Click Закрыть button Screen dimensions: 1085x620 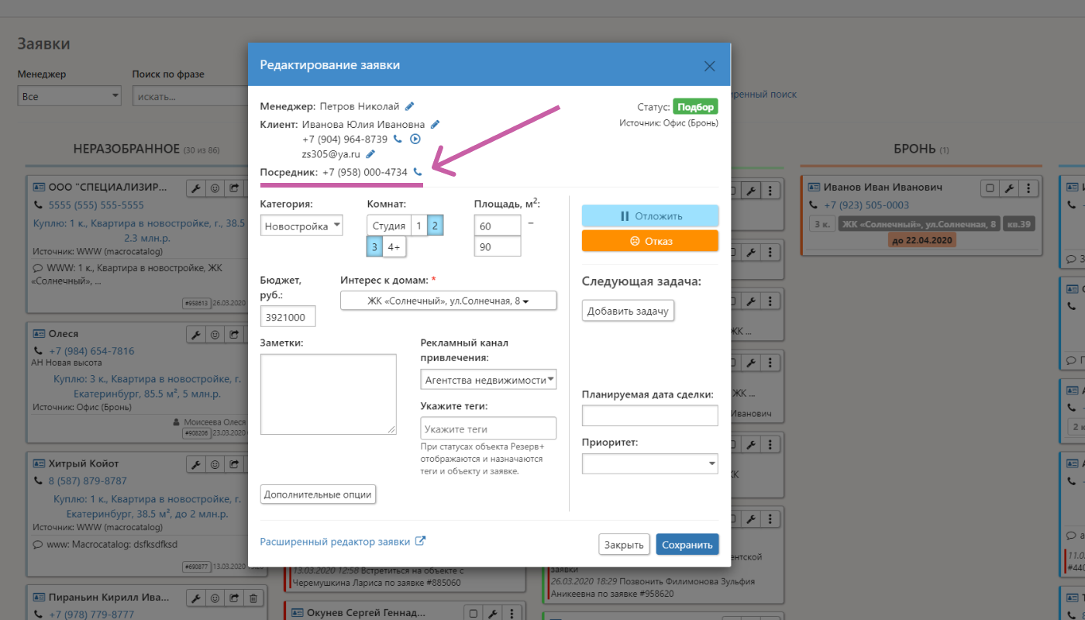pos(624,544)
